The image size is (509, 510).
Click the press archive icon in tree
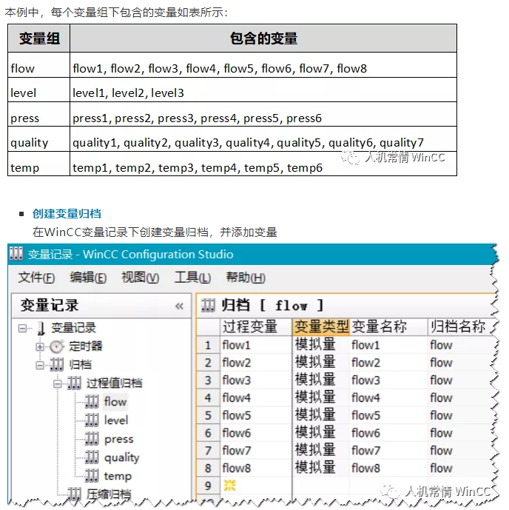pyautogui.click(x=92, y=439)
